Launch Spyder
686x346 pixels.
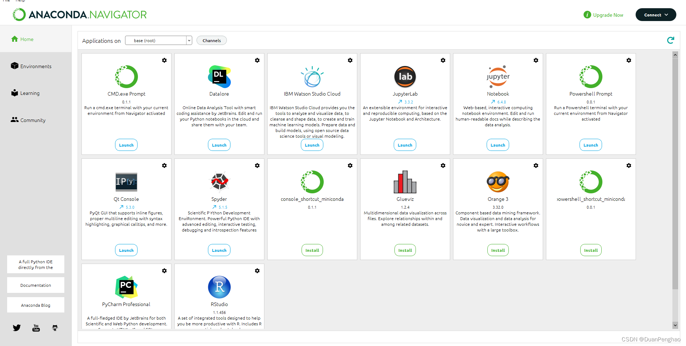[x=219, y=250]
